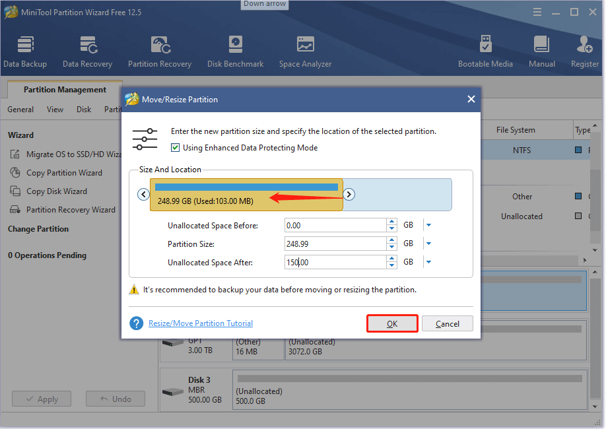Open unit dropdown for Partition Size
This screenshot has width=606, height=429.
coord(428,244)
